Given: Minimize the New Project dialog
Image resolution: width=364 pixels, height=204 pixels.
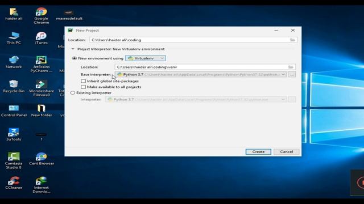Looking at the screenshot, I should tap(276, 30).
